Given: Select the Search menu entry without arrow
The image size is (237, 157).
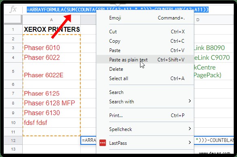Looking at the screenshot, I should [x=145, y=92].
